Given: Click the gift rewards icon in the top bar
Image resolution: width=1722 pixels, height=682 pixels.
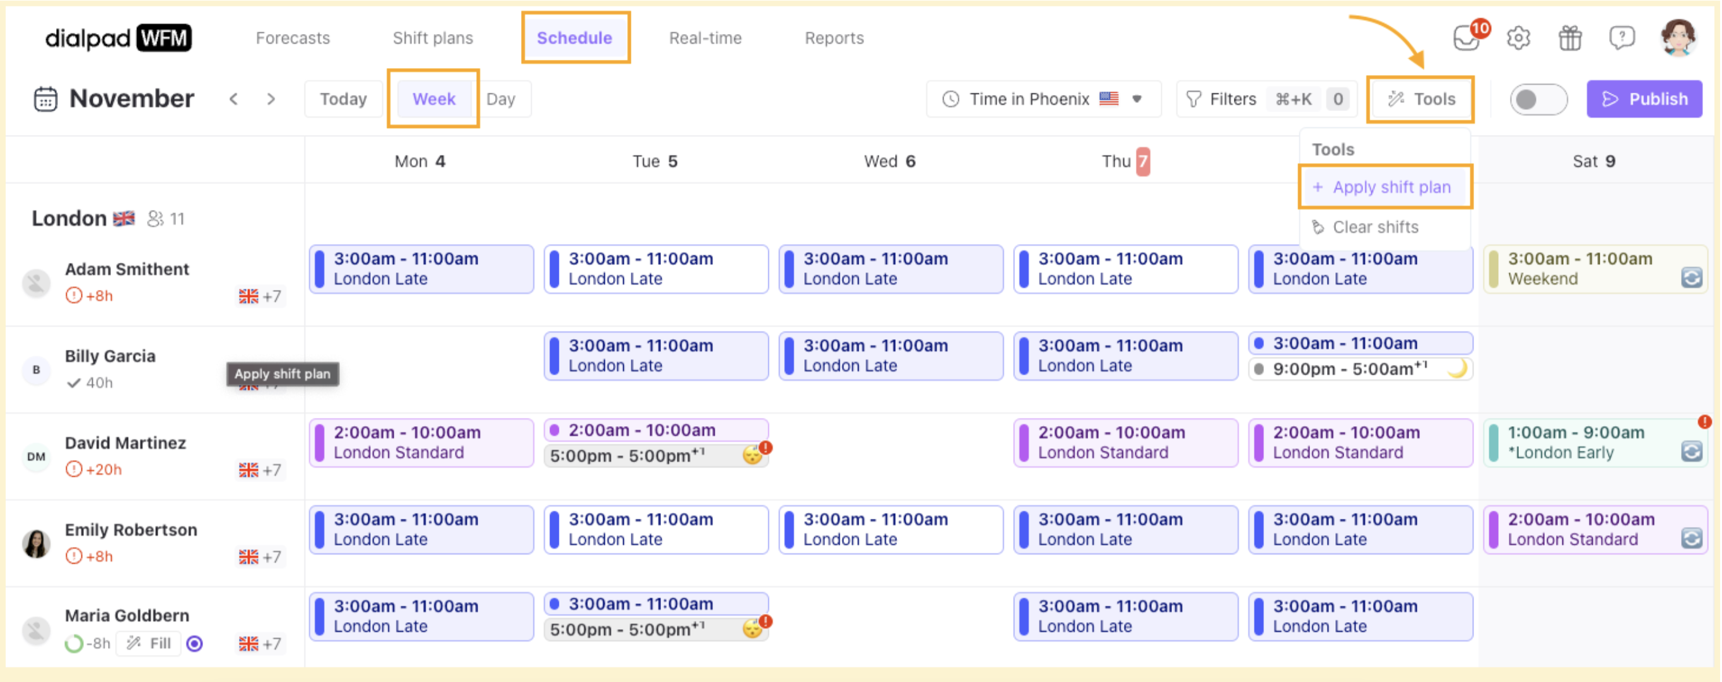Looking at the screenshot, I should click(1569, 38).
